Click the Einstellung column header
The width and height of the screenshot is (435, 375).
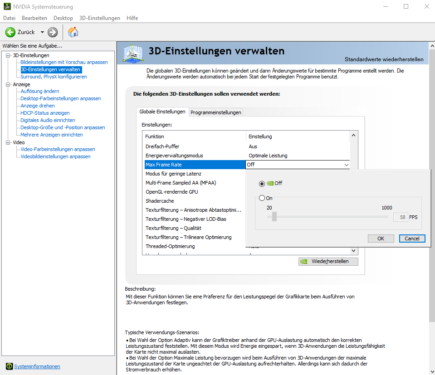(x=298, y=136)
